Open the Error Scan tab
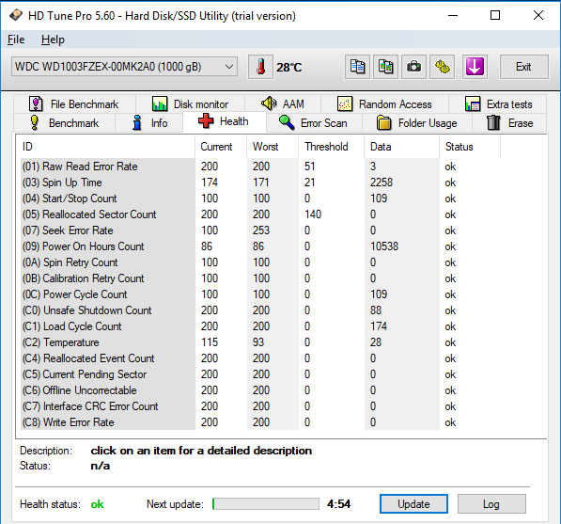The height and width of the screenshot is (524, 561). click(x=314, y=123)
